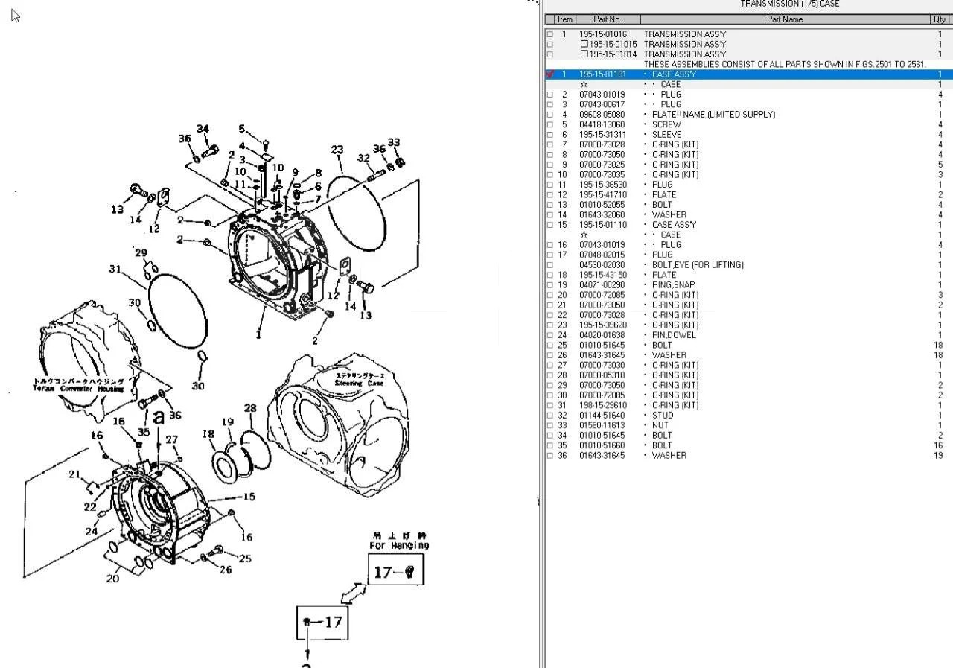The image size is (953, 668).
Task: Click the Qty column header
Action: pos(940,19)
